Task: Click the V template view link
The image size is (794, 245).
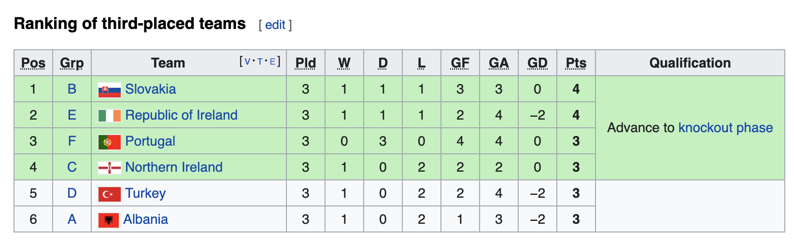Action: tap(248, 62)
